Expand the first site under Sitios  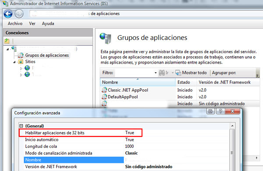(x=21, y=68)
